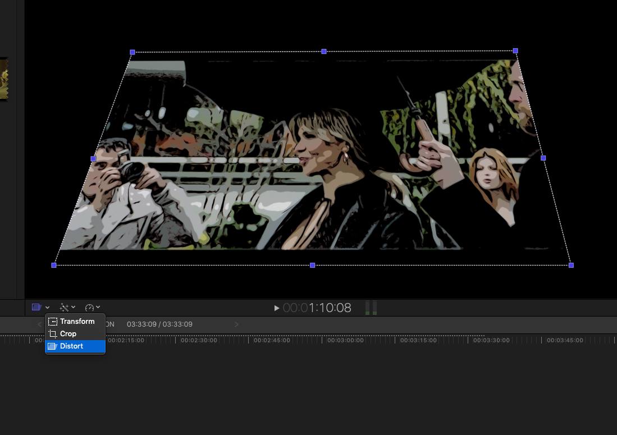
Task: Click the Distort tool icon below viewer
Action: 36,307
